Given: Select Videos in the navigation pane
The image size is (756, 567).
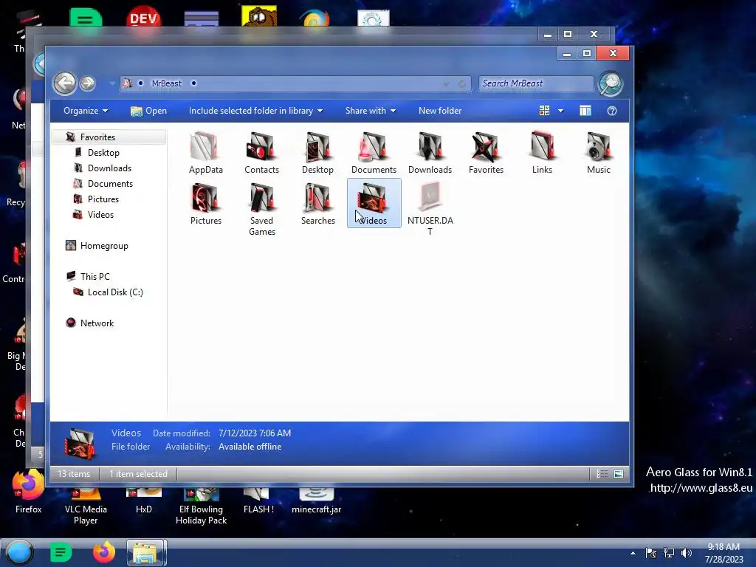Looking at the screenshot, I should (100, 215).
